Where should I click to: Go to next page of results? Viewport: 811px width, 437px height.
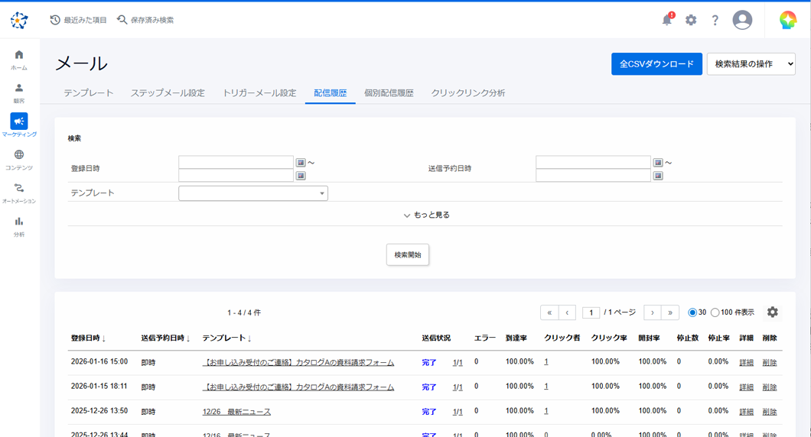click(x=653, y=312)
